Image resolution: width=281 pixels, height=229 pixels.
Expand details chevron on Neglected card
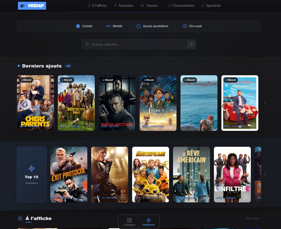(130, 126)
